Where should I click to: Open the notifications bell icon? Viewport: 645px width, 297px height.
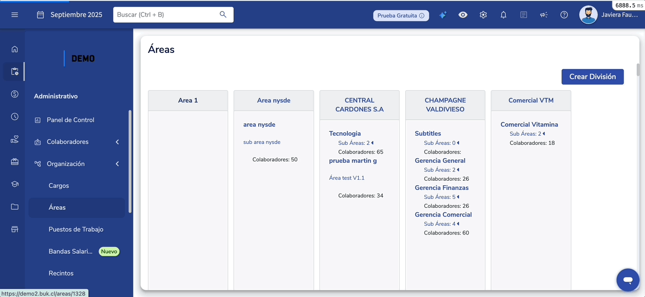click(504, 15)
